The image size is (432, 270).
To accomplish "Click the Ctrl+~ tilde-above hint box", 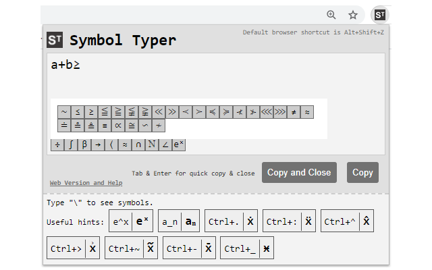I will 131,248.
